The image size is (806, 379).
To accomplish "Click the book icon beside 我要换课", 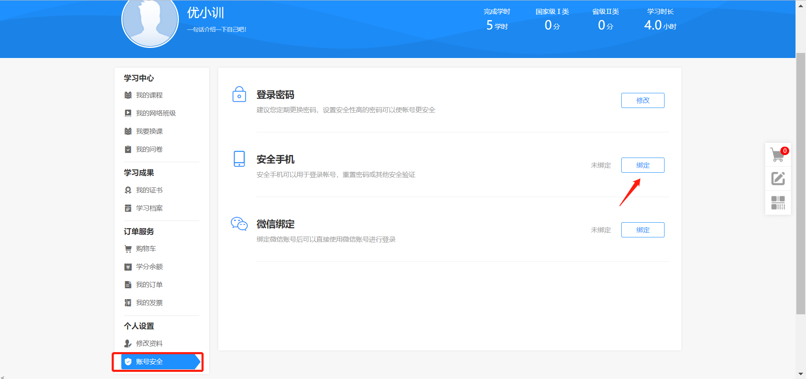I will 128,132.
